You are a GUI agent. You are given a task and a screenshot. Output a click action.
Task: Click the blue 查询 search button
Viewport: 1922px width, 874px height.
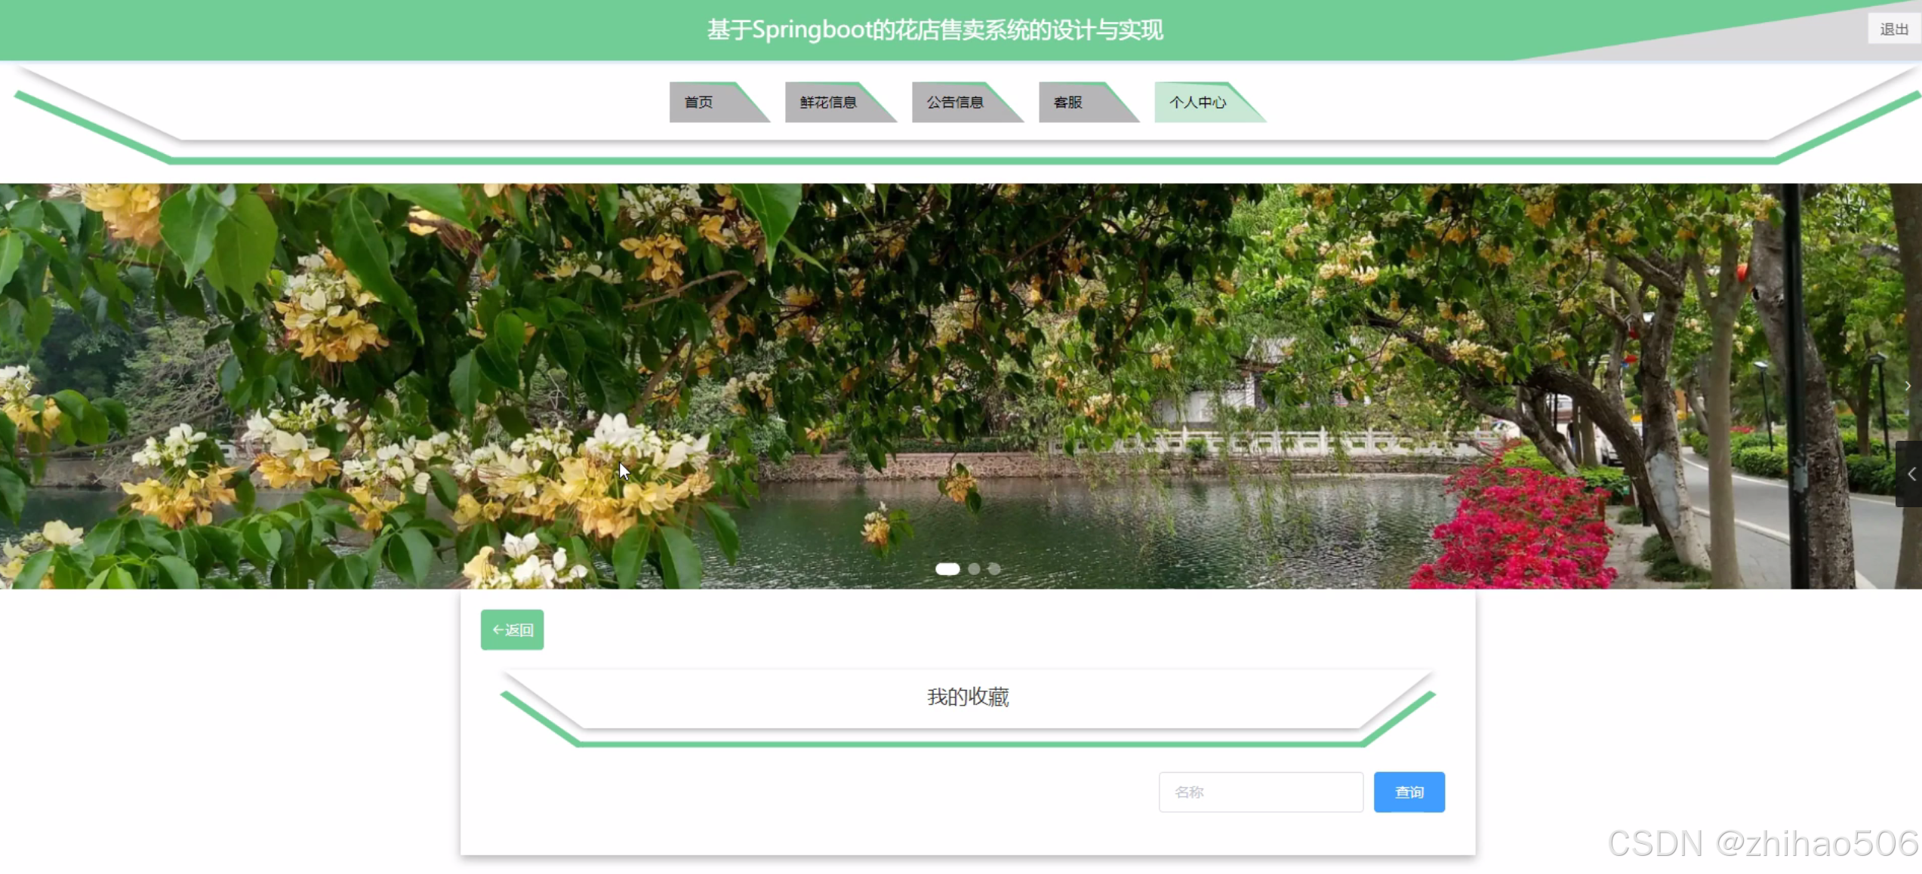click(x=1409, y=792)
